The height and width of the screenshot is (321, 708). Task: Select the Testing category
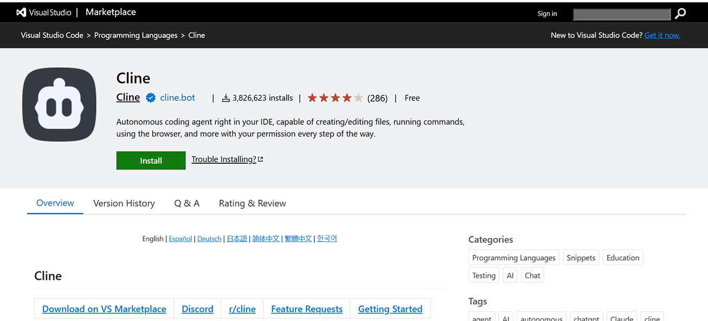(484, 275)
